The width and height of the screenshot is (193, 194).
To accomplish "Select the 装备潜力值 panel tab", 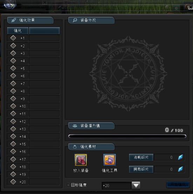I will point(91,126).
